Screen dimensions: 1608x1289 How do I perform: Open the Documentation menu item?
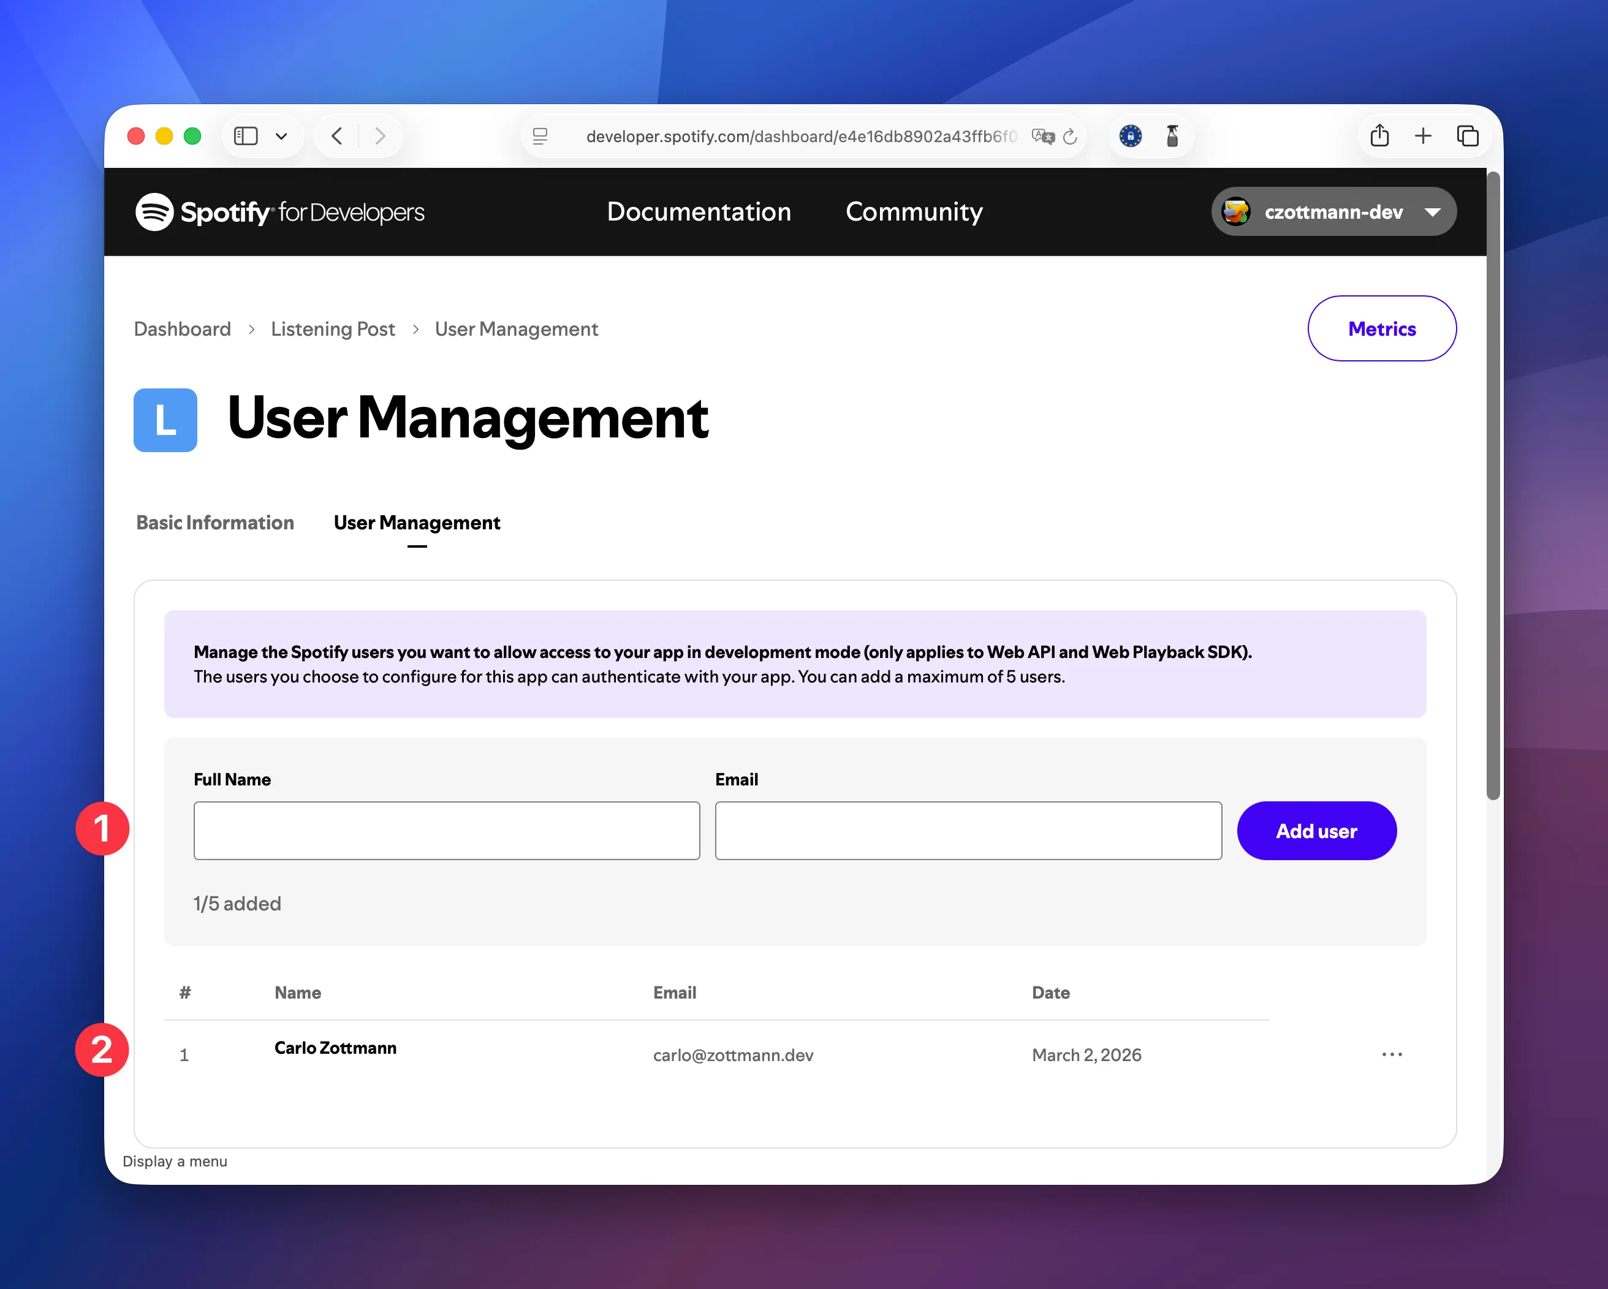pos(699,212)
